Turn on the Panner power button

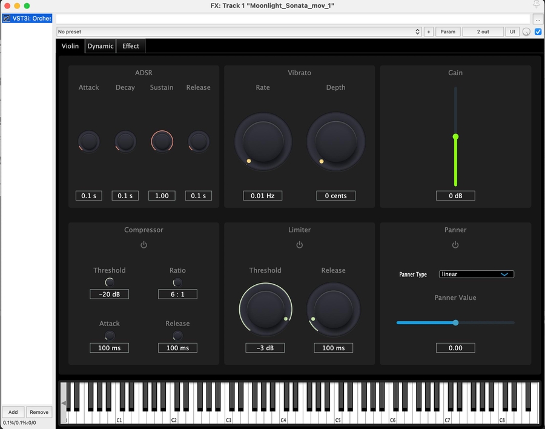click(x=455, y=245)
